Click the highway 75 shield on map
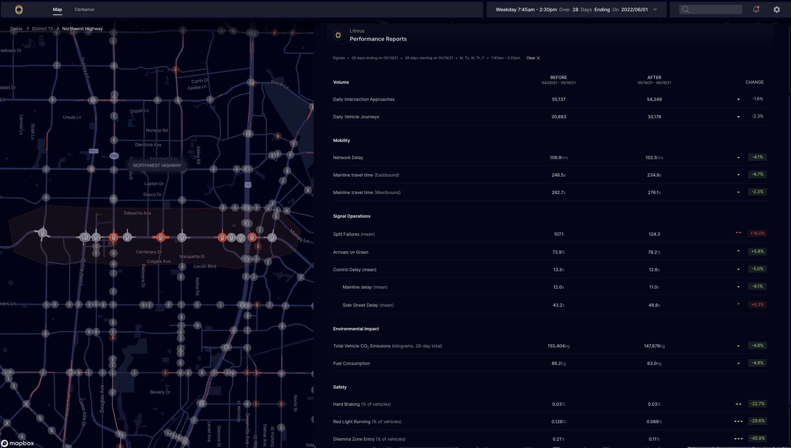Image resolution: width=791 pixels, height=448 pixels. pyautogui.click(x=248, y=185)
